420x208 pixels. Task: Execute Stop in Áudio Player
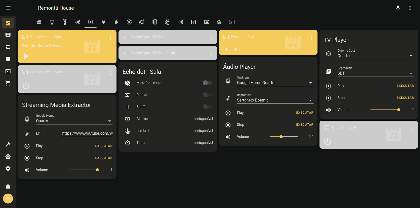pos(305,125)
